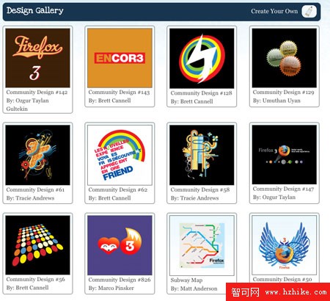
Task: Select the blue winged Firefox design thumbnail
Action: pyautogui.click(x=285, y=245)
